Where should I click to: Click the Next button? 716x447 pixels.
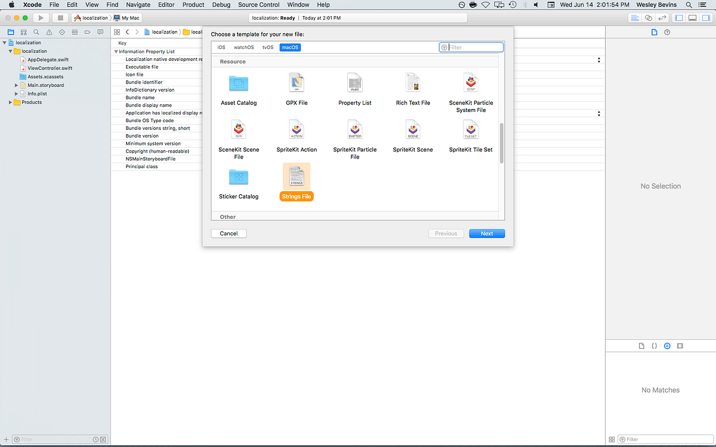coord(486,233)
